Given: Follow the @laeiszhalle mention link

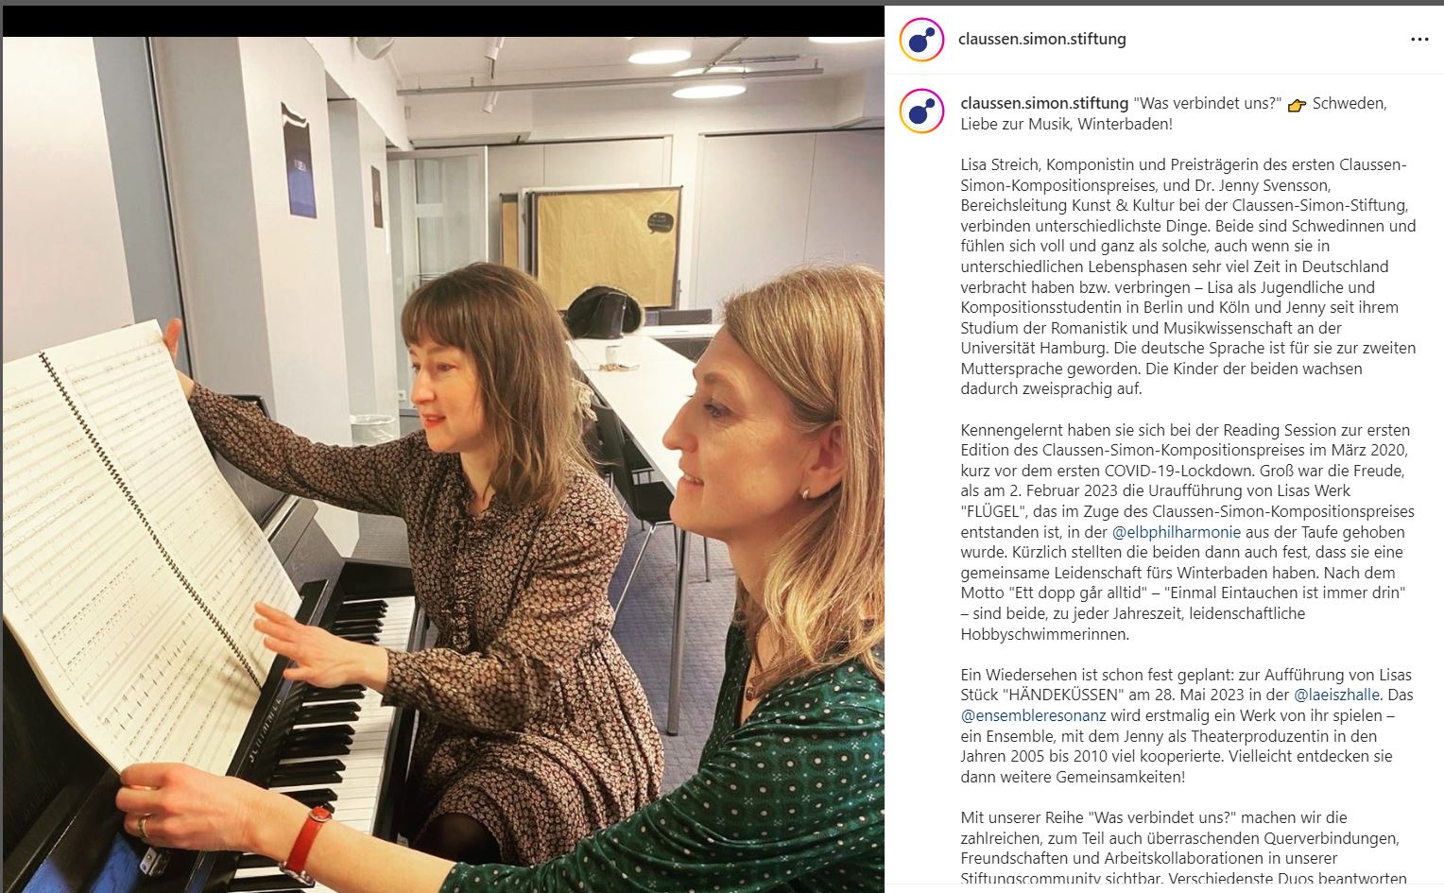Looking at the screenshot, I should (1336, 695).
